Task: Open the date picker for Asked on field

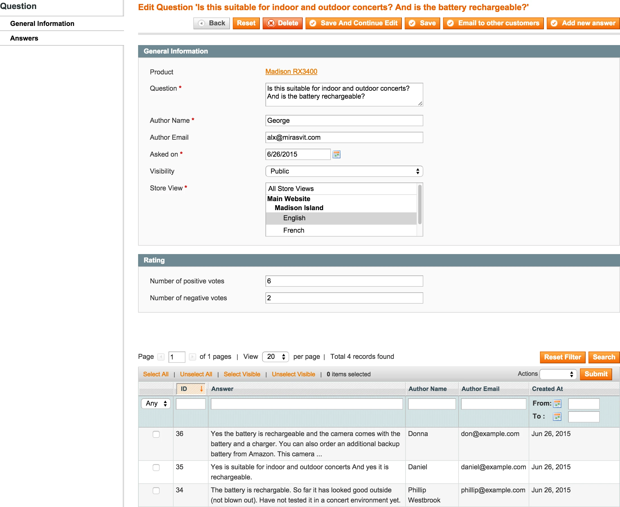Action: [336, 154]
